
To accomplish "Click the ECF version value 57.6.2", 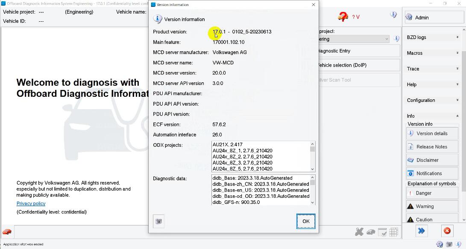I will (x=219, y=124).
